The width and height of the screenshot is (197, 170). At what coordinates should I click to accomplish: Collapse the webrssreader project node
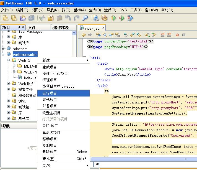click(x=3, y=54)
